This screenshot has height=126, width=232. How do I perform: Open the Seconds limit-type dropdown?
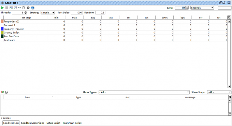point(202,8)
